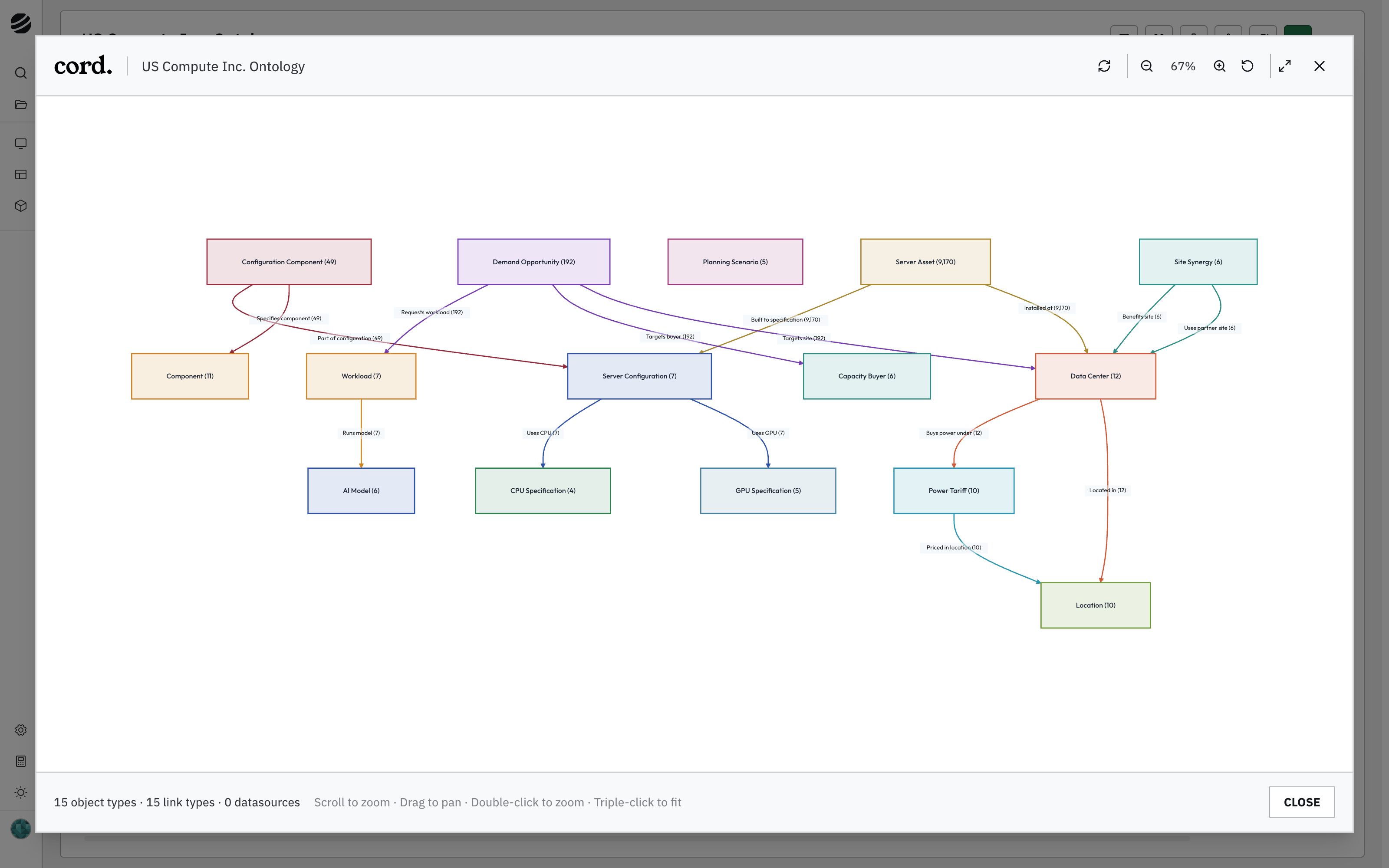This screenshot has width=1389, height=868.
Task: Click the CLOSE button
Action: coord(1302,802)
